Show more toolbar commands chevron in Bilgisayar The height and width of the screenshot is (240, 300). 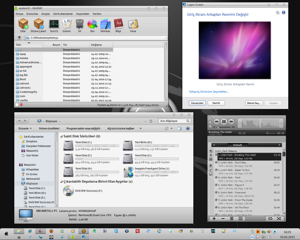tap(141, 128)
